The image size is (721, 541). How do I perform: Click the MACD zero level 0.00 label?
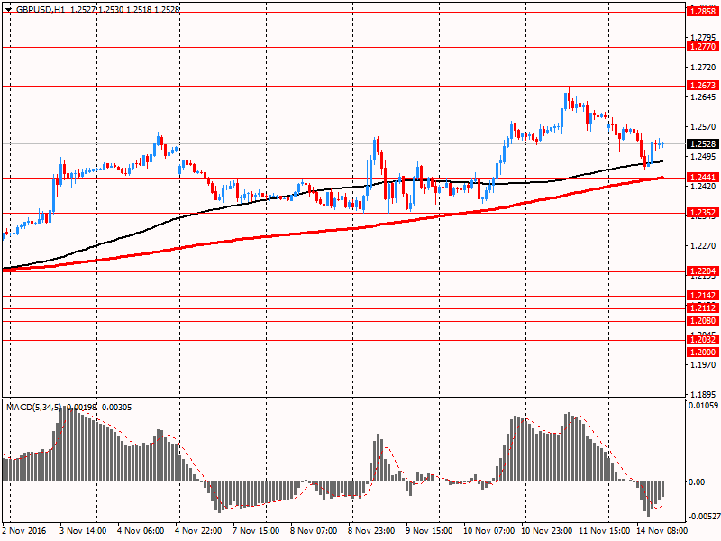pyautogui.click(x=697, y=481)
